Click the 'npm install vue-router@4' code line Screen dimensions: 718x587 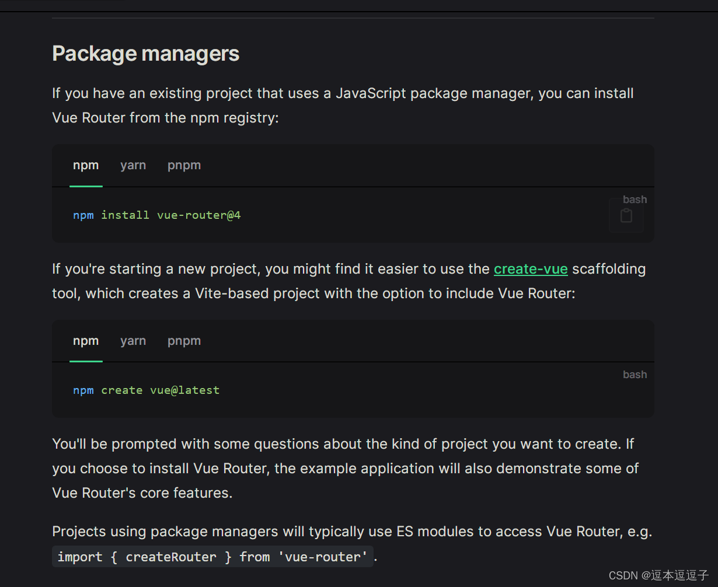pos(157,215)
